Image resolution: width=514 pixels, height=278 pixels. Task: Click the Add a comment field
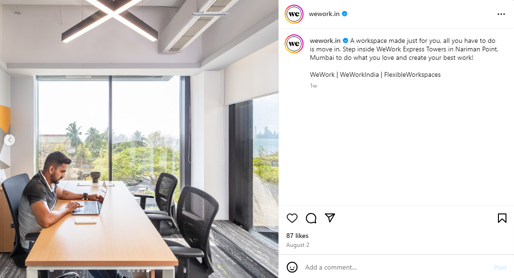(396, 267)
